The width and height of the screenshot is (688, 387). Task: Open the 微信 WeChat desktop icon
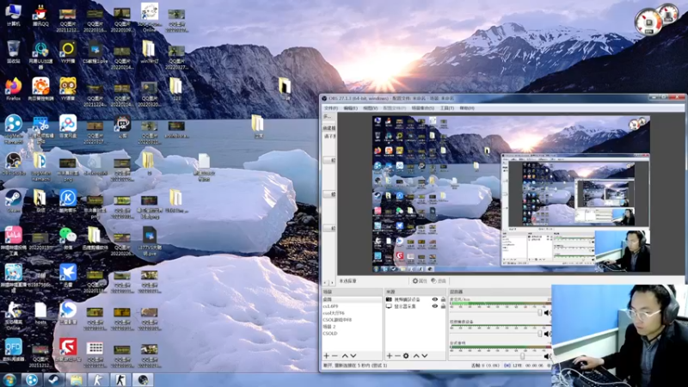pos(68,238)
